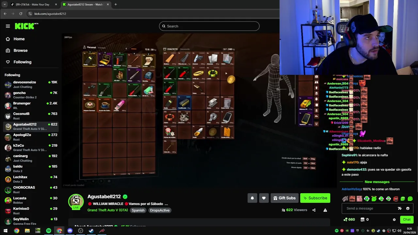Viewport: 418px width, 235px height.
Task: Open a new browser tab
Action: tap(116, 5)
